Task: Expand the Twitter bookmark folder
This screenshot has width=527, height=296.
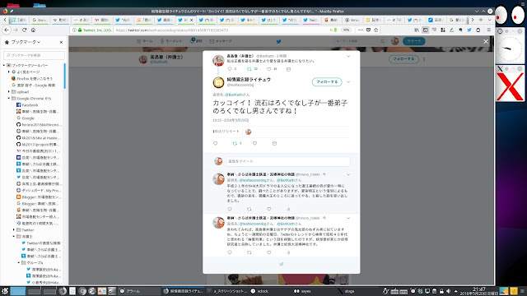Action: pos(14,230)
